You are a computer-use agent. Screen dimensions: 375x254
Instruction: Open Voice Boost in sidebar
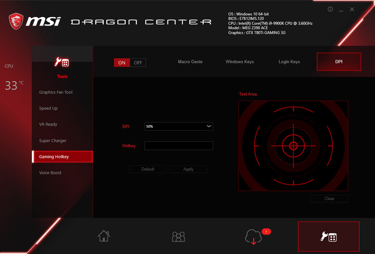50,172
